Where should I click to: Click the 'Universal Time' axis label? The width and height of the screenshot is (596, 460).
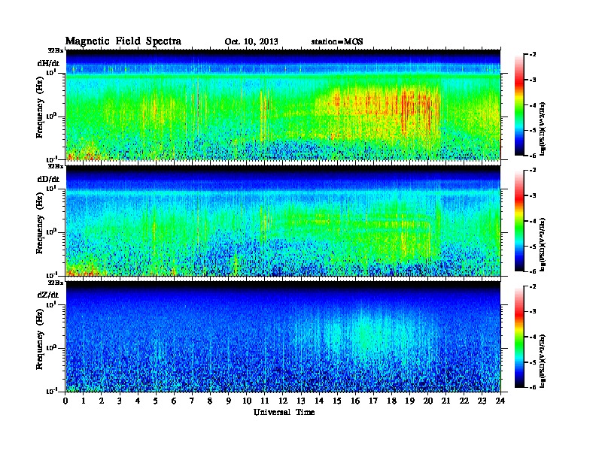pos(284,412)
